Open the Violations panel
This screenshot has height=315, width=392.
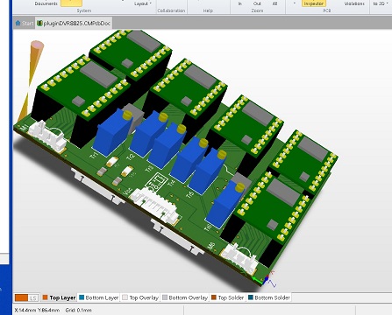[x=354, y=3]
